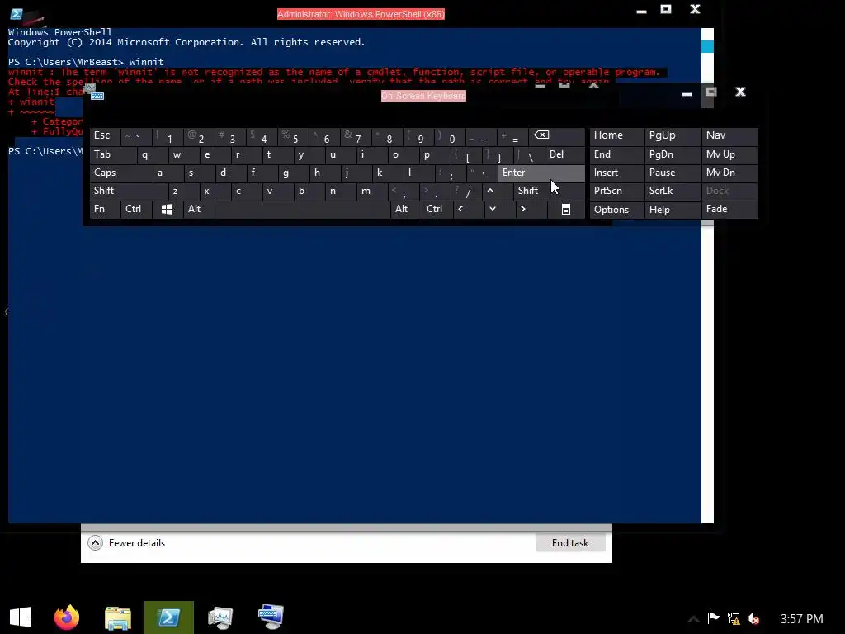Click the Del key

click(564, 155)
